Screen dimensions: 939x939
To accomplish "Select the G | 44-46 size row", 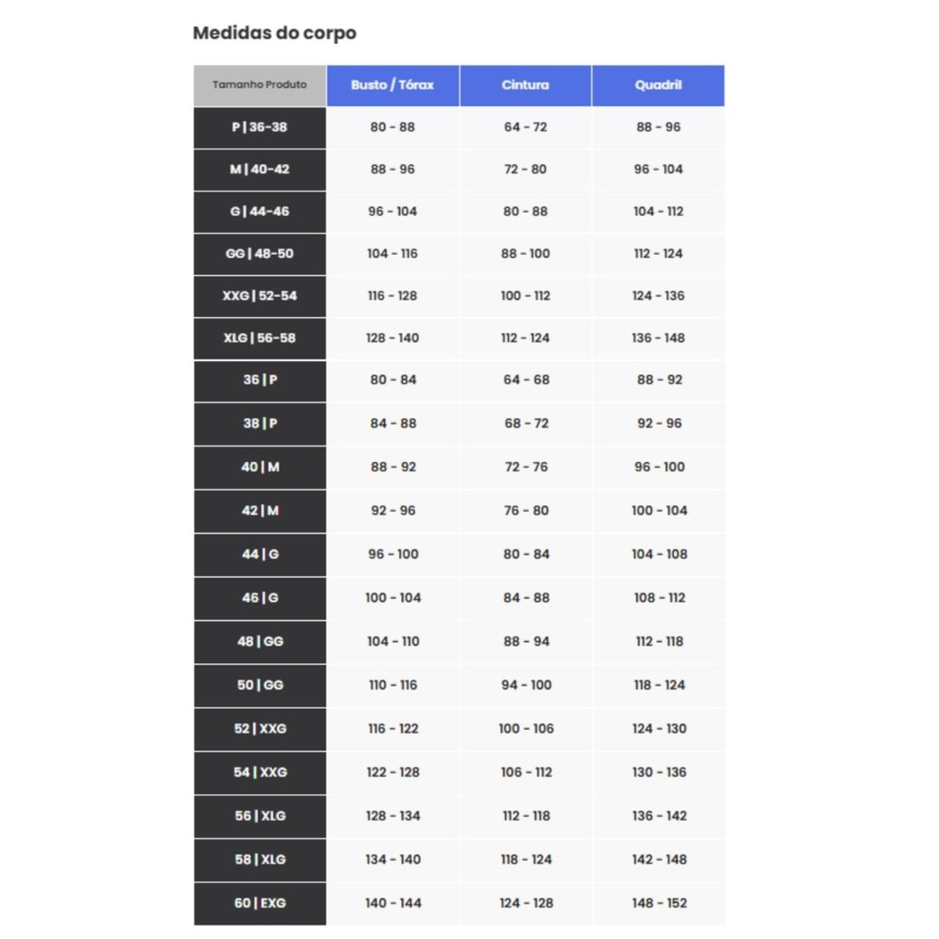I will click(x=260, y=212).
